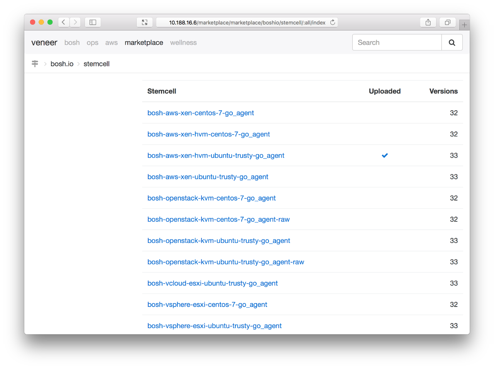Select bosh-openstack-kvm-centos-7-go_agent-raw stemcell
This screenshot has width=494, height=369.
[218, 219]
